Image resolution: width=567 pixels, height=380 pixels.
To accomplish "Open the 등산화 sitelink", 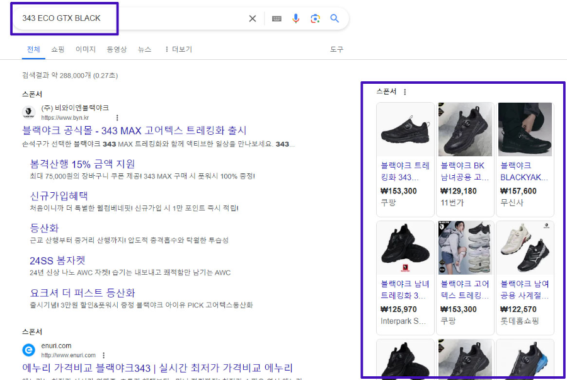I will pos(44,228).
